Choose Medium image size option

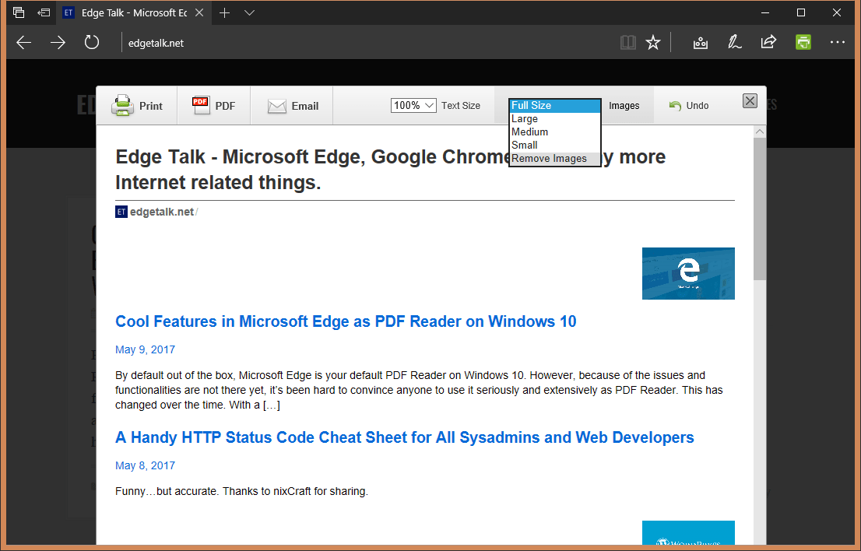tap(555, 132)
